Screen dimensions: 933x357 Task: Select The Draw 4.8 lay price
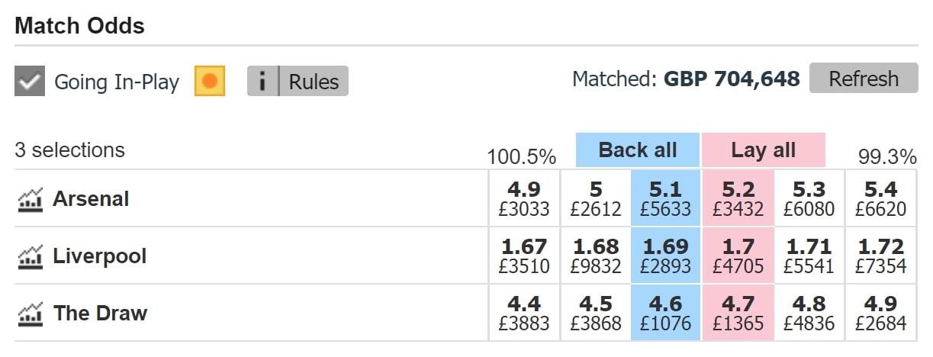point(809,313)
